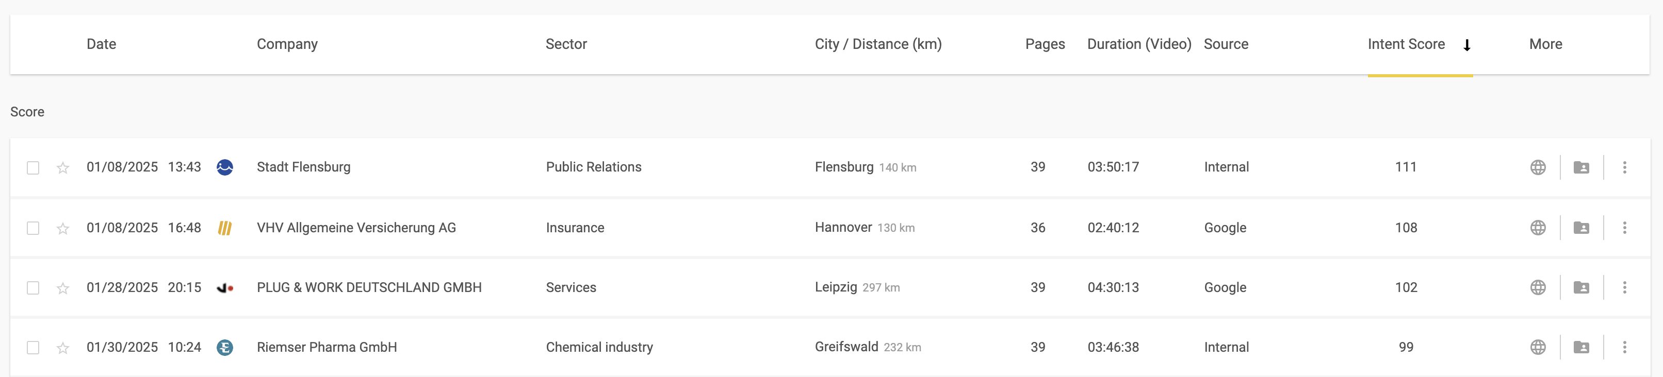Sort by Company column header
Screen dimensions: 1663x377
point(287,44)
